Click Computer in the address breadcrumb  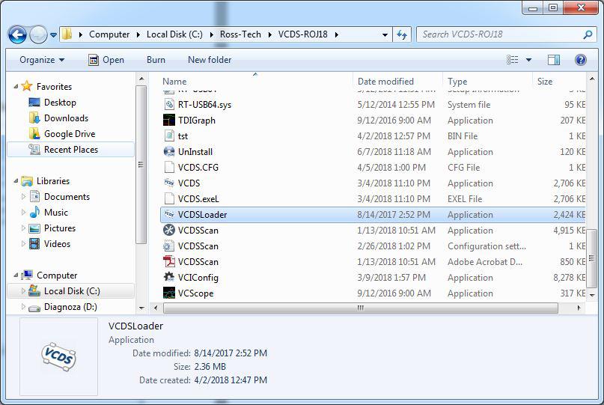(x=109, y=34)
